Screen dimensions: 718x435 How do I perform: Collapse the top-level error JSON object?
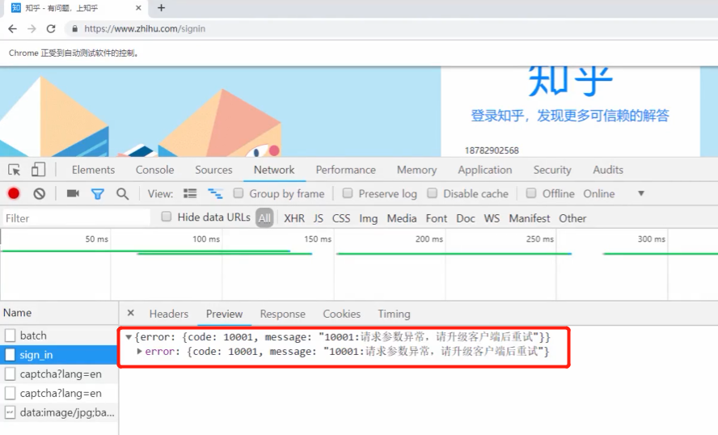(x=129, y=337)
